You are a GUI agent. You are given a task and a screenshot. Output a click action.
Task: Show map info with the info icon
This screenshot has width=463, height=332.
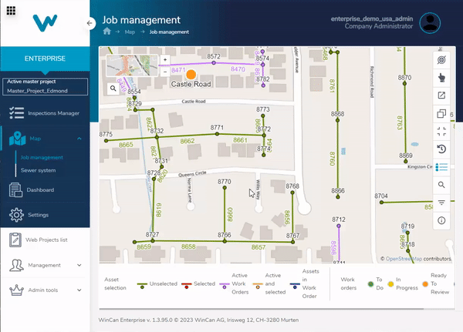pyautogui.click(x=441, y=220)
